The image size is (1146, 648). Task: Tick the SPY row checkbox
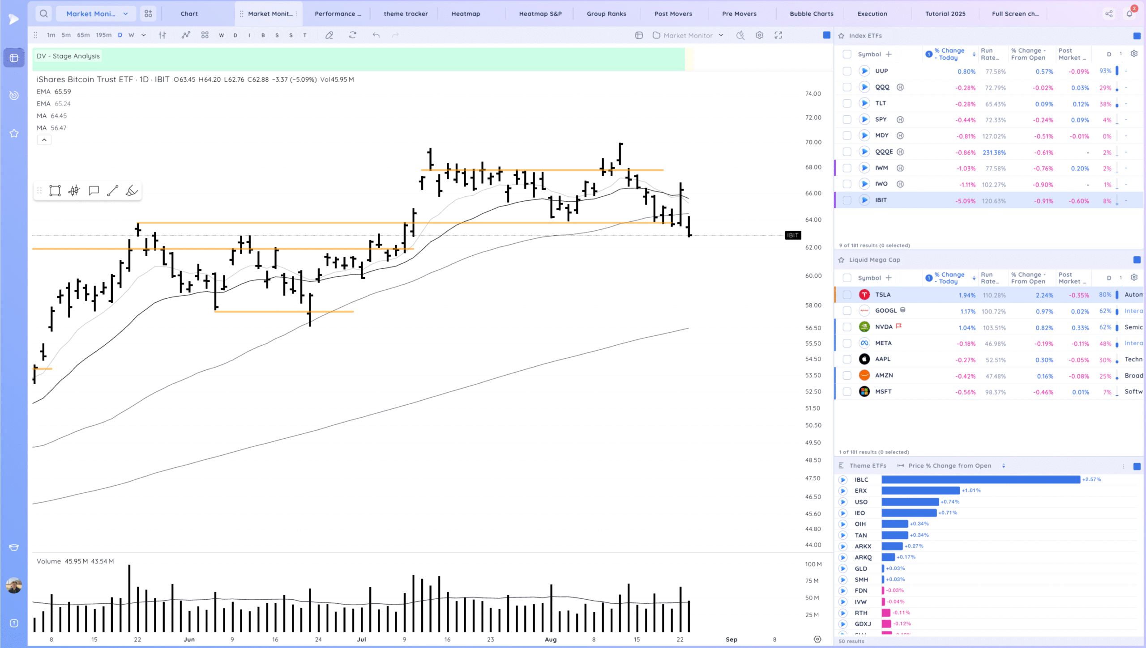point(847,120)
